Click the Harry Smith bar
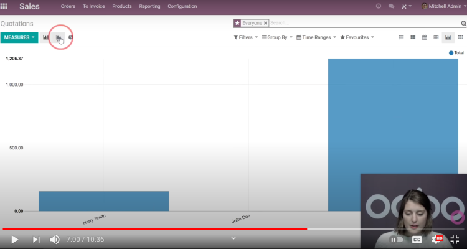Image resolution: width=467 pixels, height=249 pixels. point(103,201)
